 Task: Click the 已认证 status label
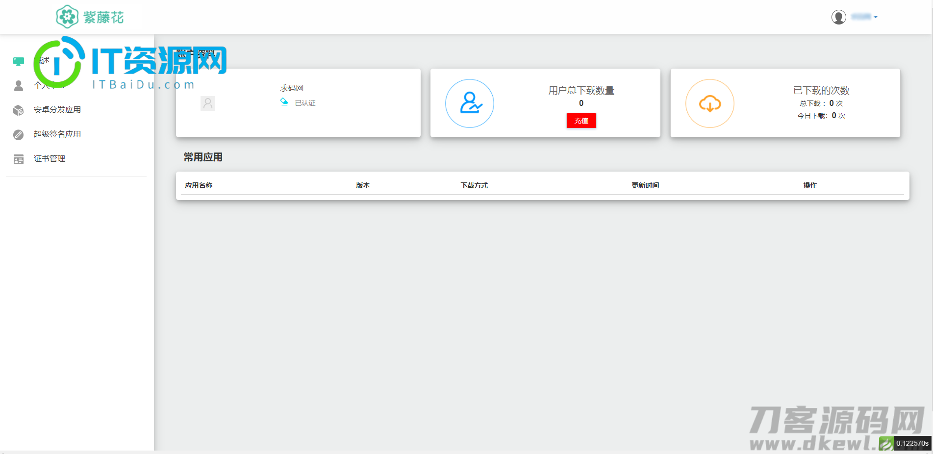[305, 103]
